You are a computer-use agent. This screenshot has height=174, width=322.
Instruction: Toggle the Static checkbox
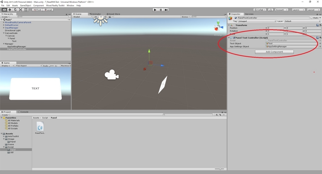311,18
